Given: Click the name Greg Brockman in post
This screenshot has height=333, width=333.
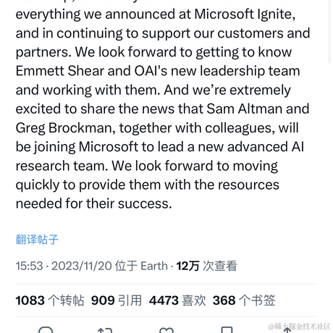Looking at the screenshot, I should (x=65, y=128).
